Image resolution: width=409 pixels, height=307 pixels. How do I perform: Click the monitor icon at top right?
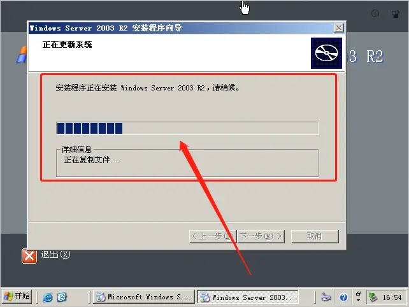tap(396, 14)
